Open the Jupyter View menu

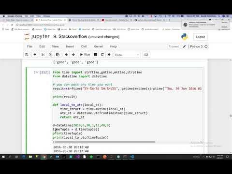pyautogui.click(x=55, y=46)
